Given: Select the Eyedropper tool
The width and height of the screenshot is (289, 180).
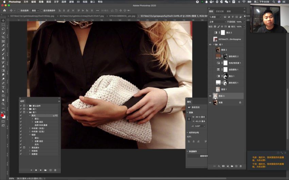Looking at the screenshot, I should click(3, 46).
